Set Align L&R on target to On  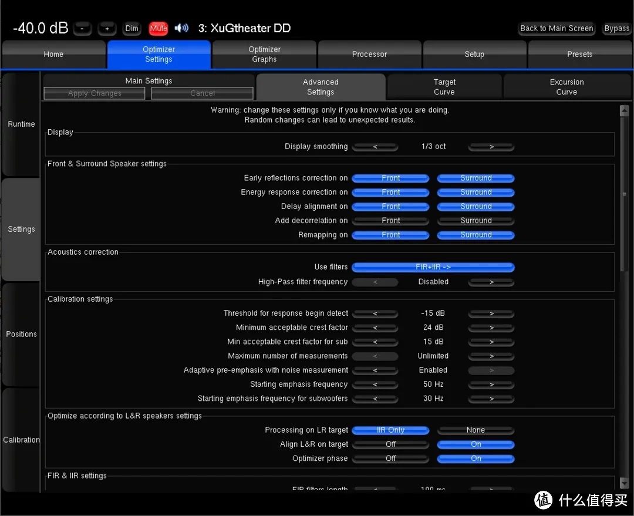[x=476, y=444]
